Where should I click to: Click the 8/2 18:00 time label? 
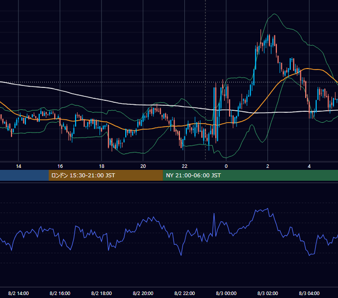click(101, 293)
